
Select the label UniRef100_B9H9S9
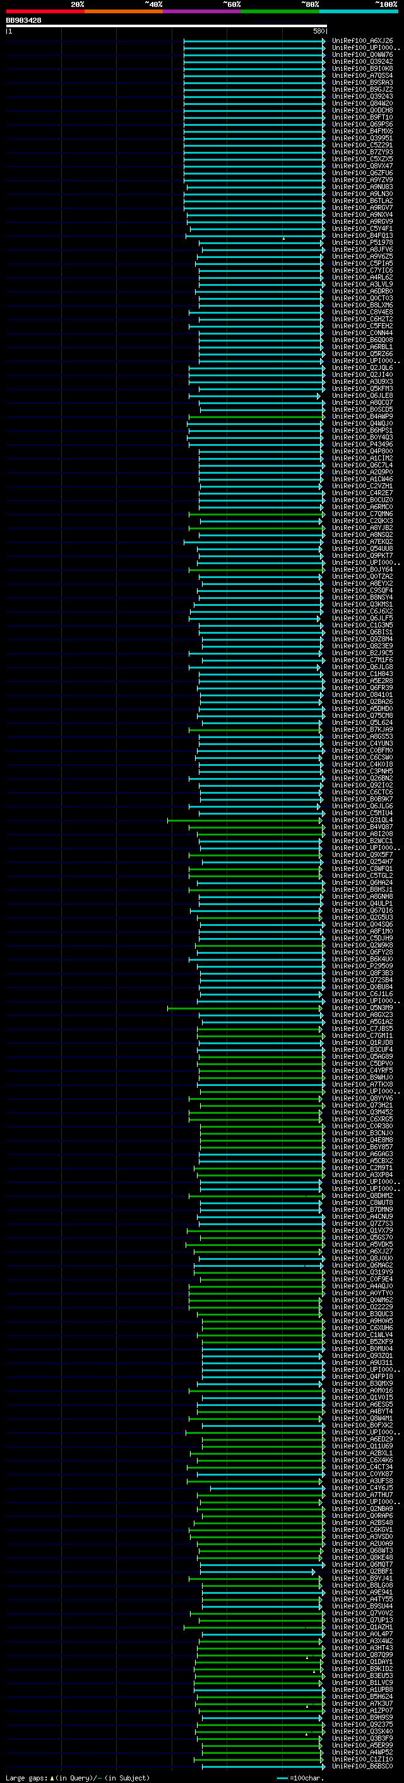(362, 1718)
